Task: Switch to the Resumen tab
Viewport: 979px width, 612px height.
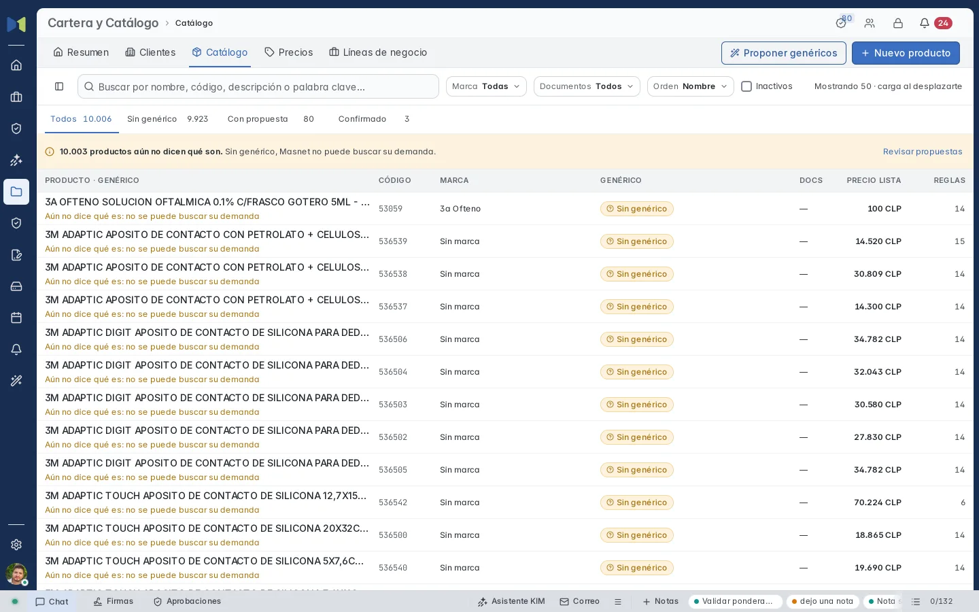Action: [81, 52]
